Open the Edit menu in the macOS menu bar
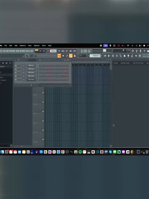 click(x=11, y=46)
